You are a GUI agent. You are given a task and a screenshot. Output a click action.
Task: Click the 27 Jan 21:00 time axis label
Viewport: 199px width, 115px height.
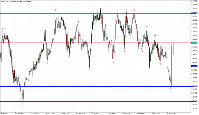pos(111,113)
